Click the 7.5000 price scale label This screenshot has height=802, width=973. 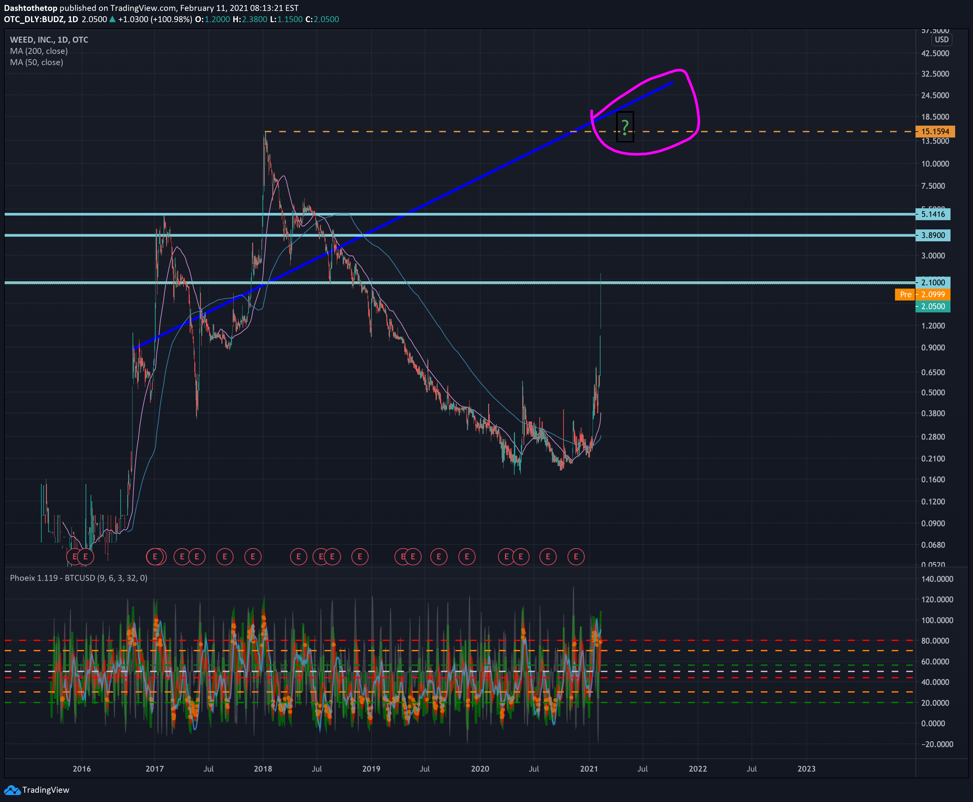933,186
